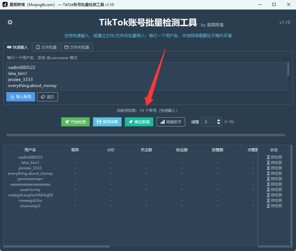This screenshot has width=296, height=251.
Task: Click the 点赞数 column header
Action: click(253, 150)
